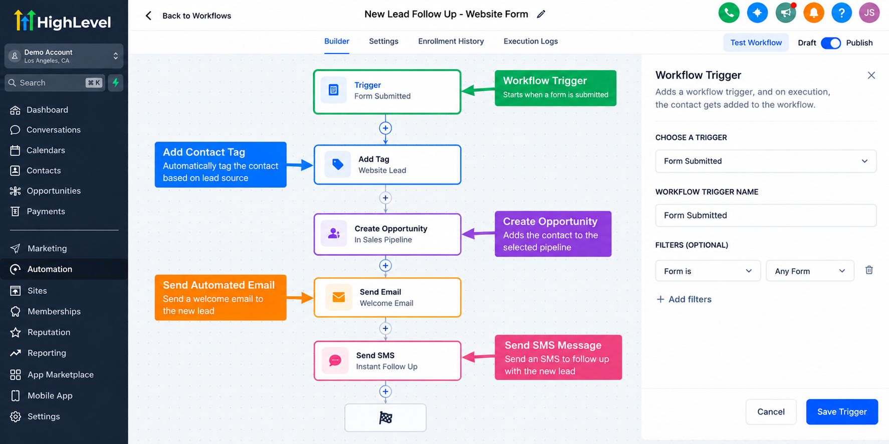Click the Test Workflow button
The height and width of the screenshot is (444, 889).
tap(756, 43)
